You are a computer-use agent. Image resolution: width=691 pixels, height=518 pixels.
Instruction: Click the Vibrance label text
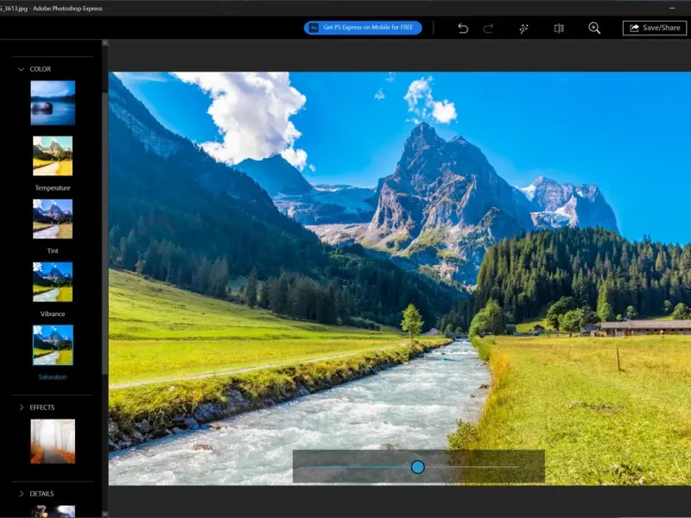click(53, 314)
